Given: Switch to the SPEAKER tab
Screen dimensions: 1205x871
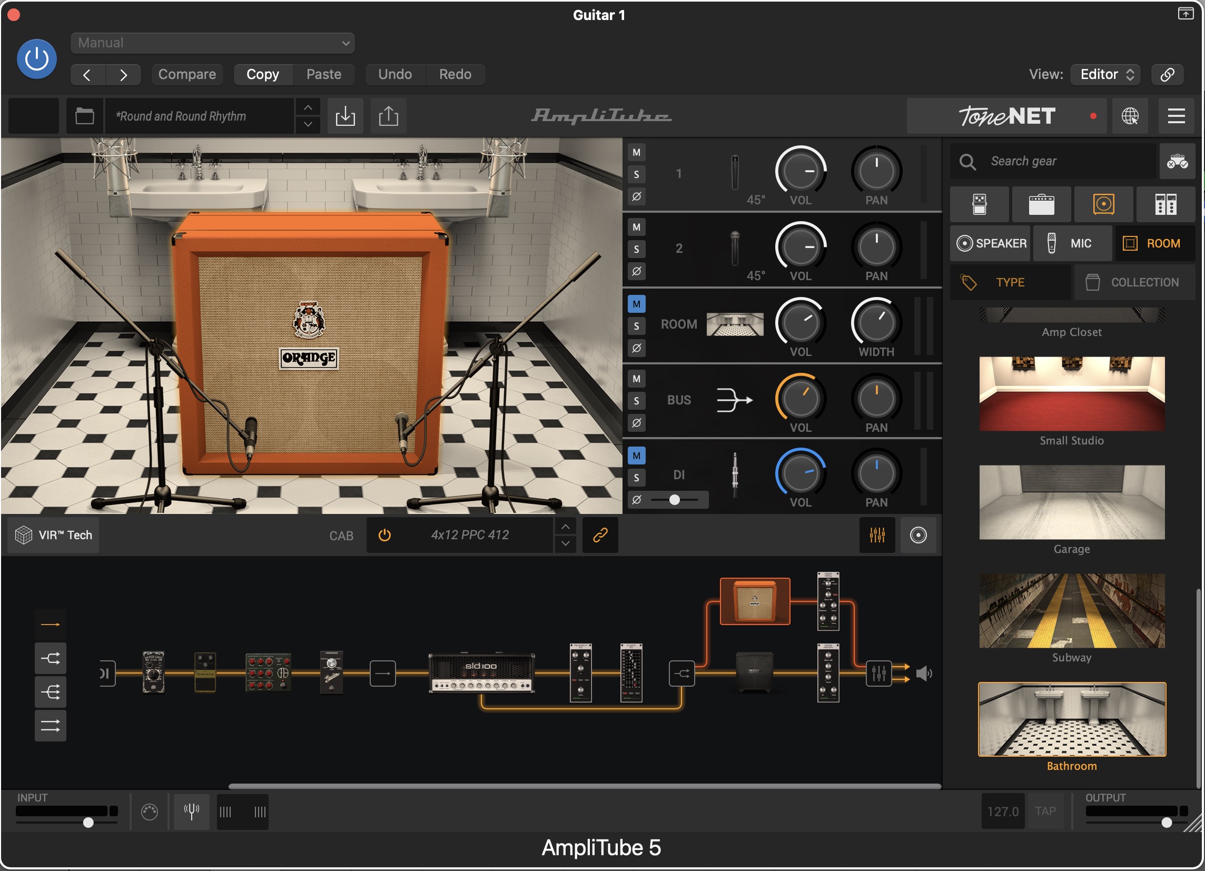Looking at the screenshot, I should coord(990,243).
